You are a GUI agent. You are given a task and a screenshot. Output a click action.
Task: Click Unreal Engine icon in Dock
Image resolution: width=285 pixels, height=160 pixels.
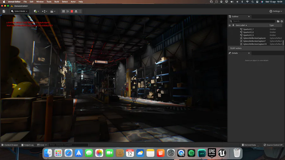point(222,153)
